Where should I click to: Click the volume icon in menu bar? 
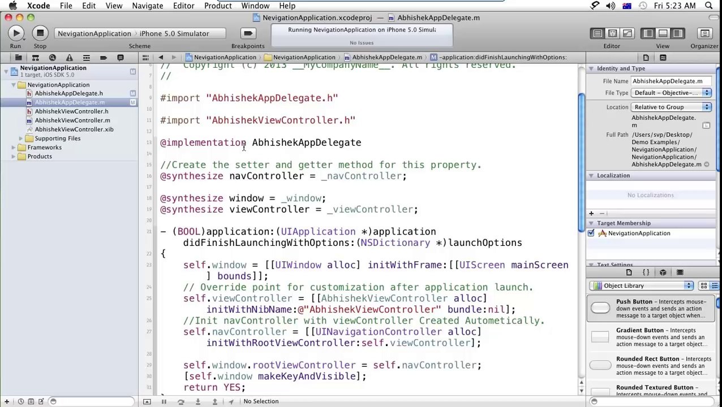coord(611,6)
